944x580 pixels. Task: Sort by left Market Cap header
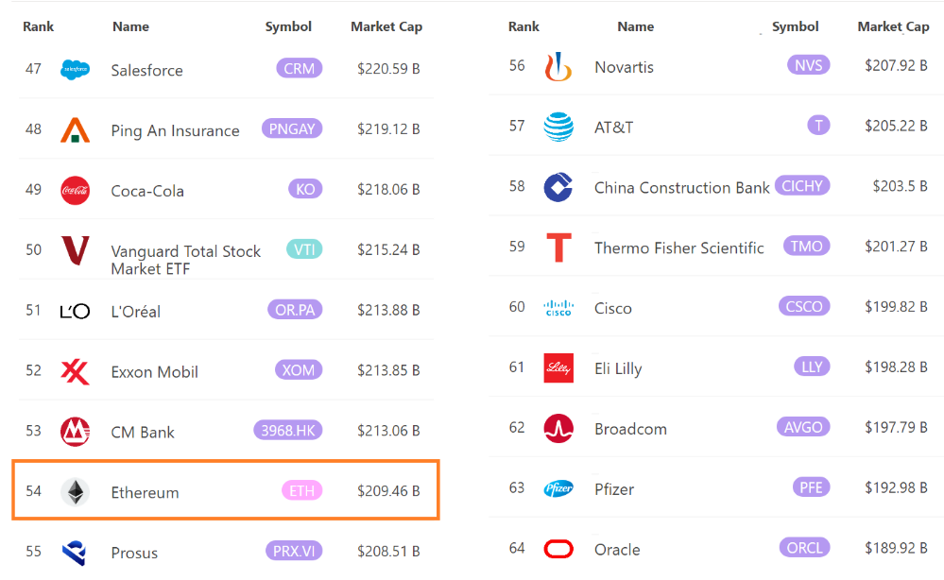[x=386, y=26]
